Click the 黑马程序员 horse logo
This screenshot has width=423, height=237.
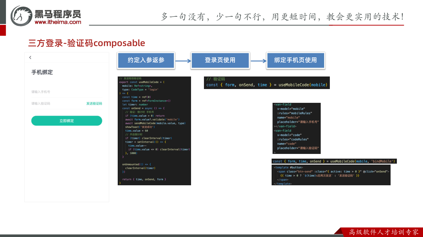21,16
